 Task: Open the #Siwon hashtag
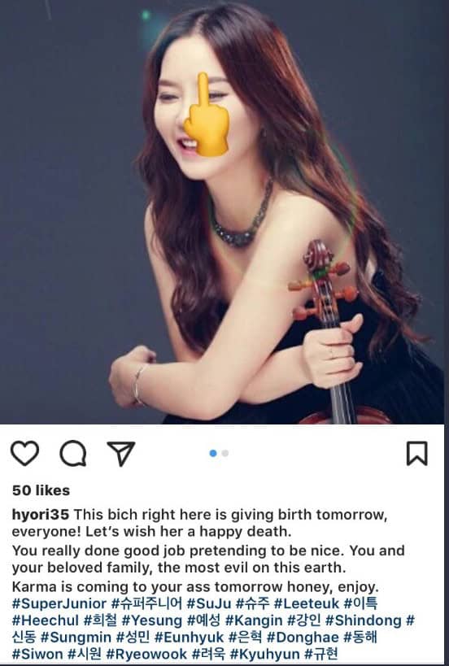point(37,654)
